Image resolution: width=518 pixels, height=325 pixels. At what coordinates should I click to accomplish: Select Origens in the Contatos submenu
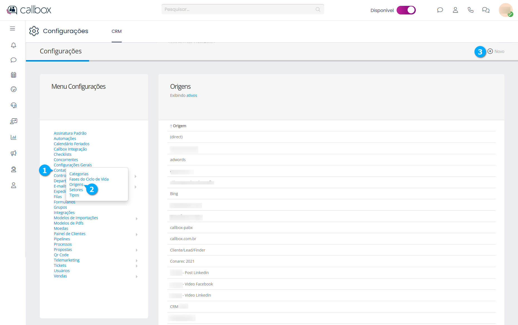[x=76, y=184]
